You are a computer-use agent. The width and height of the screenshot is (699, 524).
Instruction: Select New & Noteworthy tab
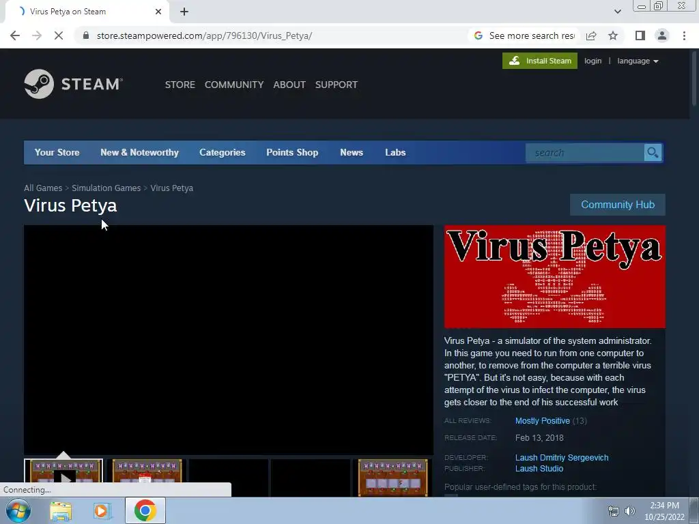click(139, 152)
